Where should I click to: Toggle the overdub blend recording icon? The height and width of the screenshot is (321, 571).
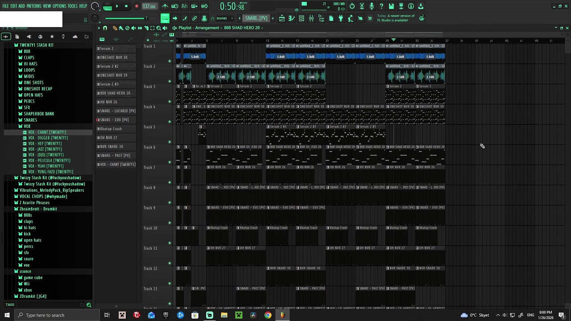click(x=194, y=6)
